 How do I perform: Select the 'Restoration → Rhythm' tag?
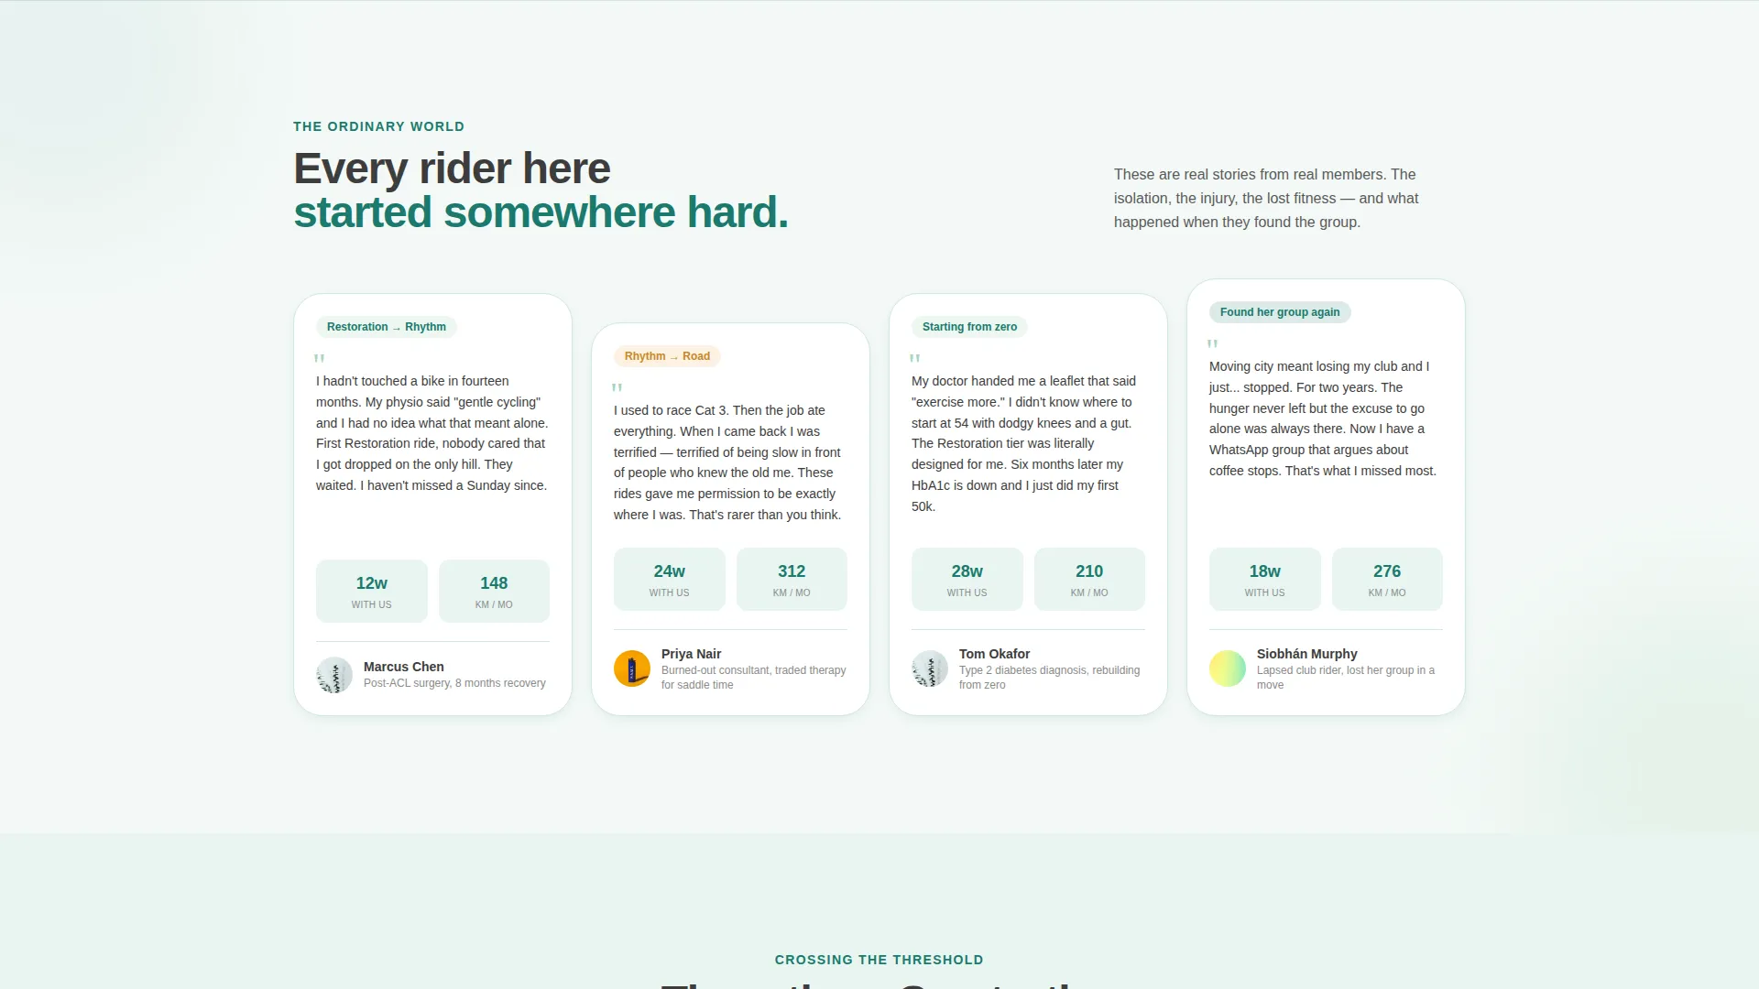(387, 327)
